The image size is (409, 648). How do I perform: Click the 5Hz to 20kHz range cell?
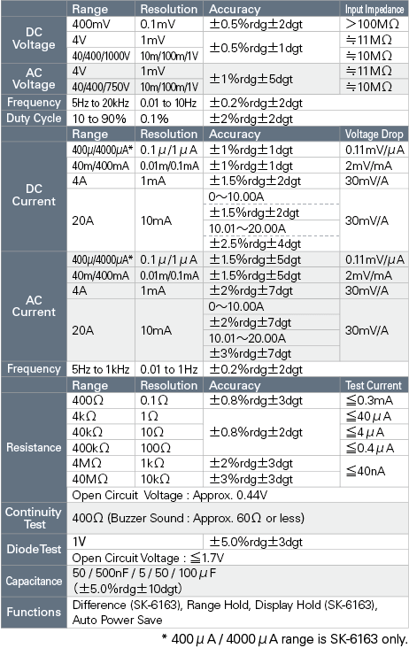(x=100, y=103)
